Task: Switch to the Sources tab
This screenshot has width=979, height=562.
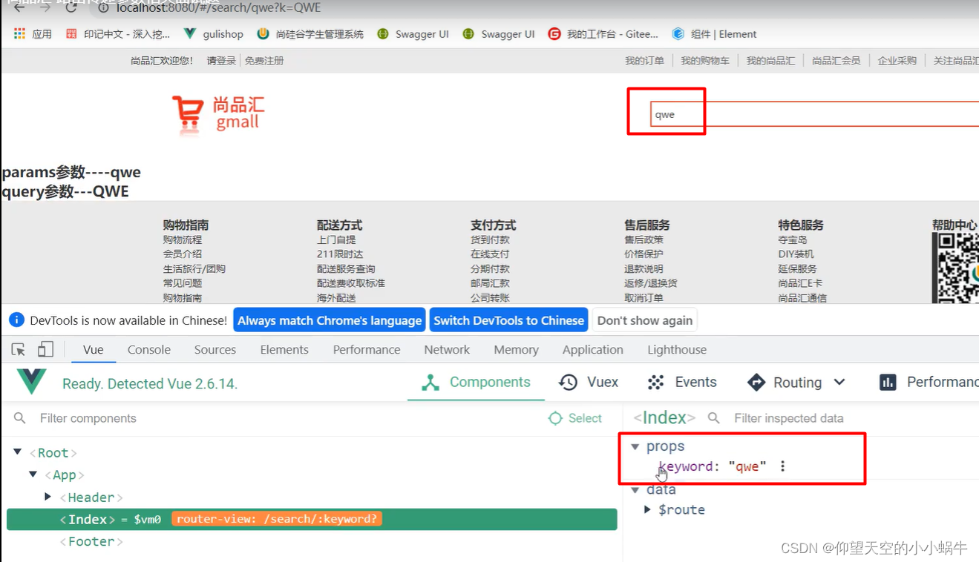Action: [215, 349]
